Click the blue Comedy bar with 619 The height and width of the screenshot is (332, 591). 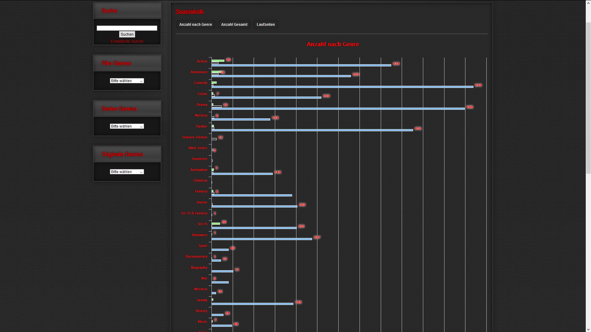tap(342, 87)
